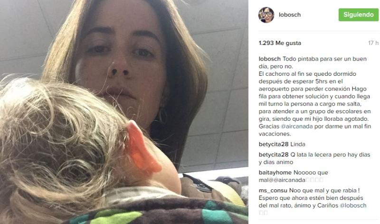
Task: Open the lobosch profile avatar
Action: 266,15
